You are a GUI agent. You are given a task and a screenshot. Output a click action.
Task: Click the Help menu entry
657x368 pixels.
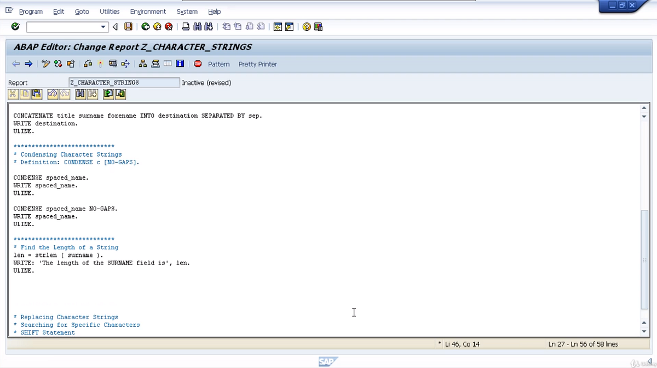(214, 12)
